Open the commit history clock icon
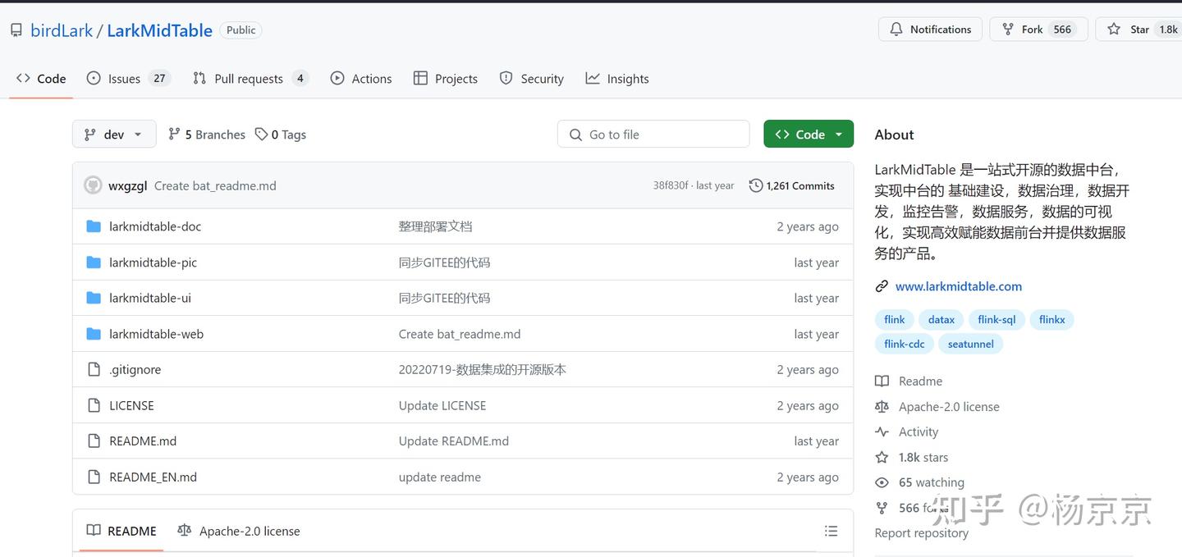This screenshot has width=1182, height=557. coord(756,186)
